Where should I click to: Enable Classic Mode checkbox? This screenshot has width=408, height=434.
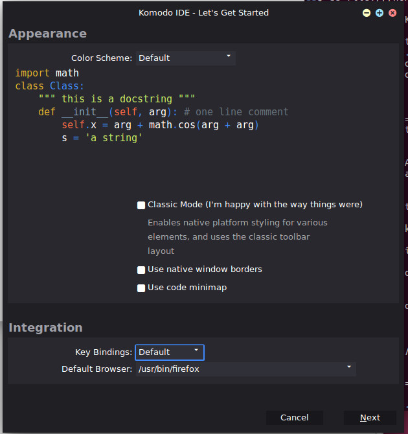(x=141, y=205)
